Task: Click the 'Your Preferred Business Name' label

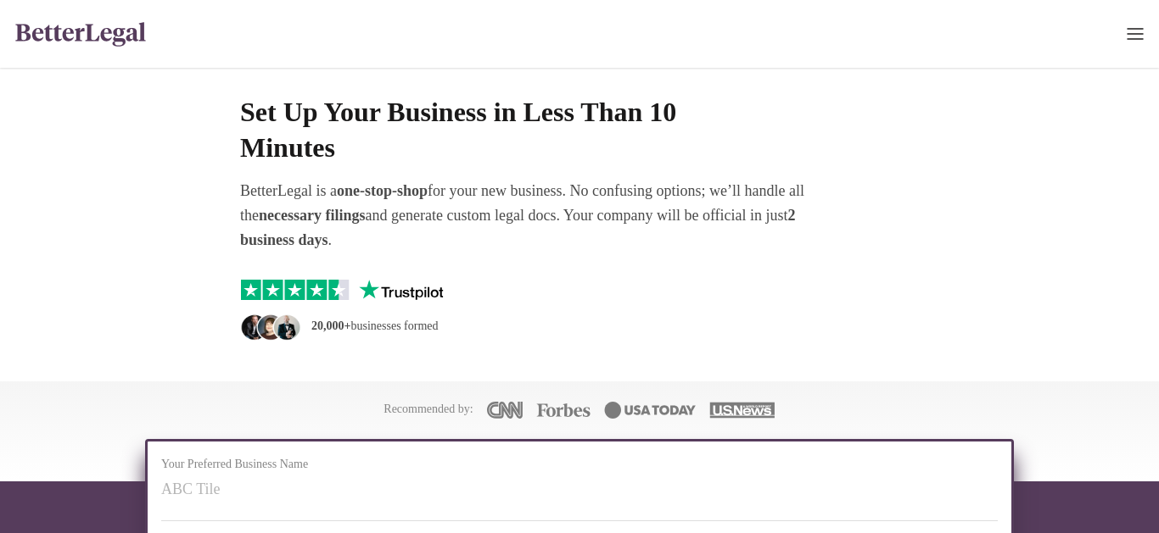Action: point(234,464)
